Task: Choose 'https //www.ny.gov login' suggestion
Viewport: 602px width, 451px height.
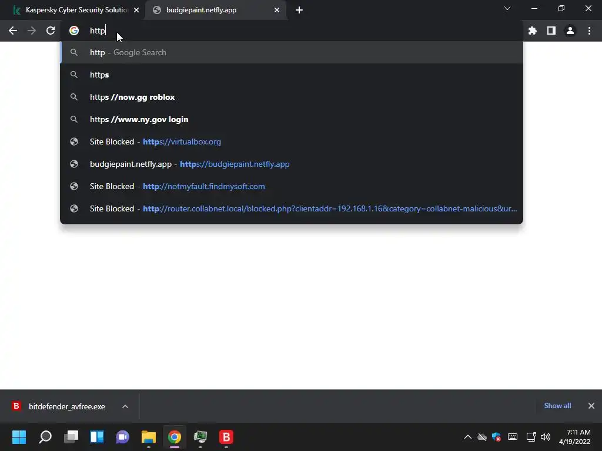Action: (x=292, y=119)
